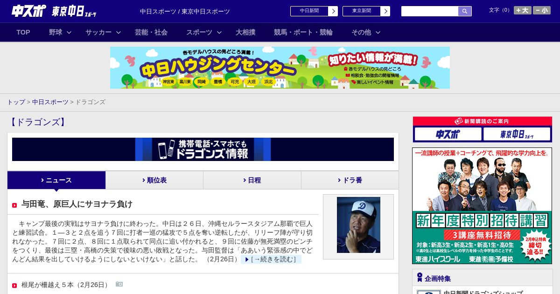Open 競馬・ボート・競輪 navigation item

point(303,32)
